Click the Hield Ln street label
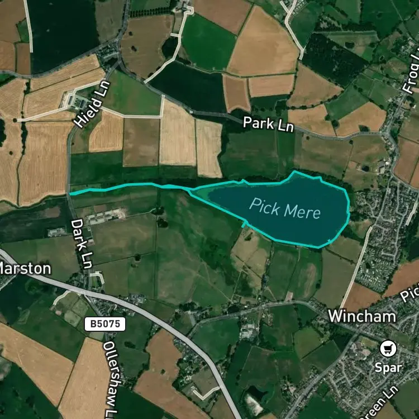 point(92,104)
